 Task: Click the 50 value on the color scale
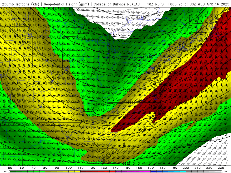10,168
